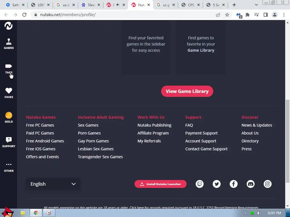Open the Affiliate Program link
Screen dimensions: 290x217
click(x=153, y=133)
